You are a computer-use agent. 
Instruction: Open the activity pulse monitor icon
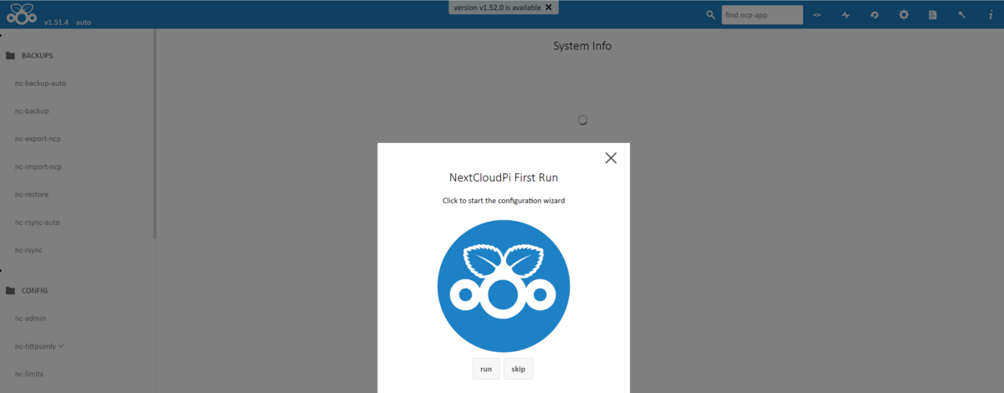845,15
